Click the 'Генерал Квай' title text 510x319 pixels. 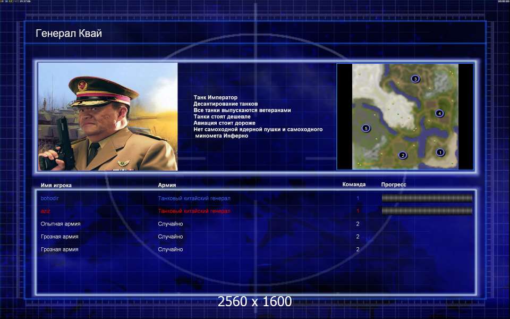[x=69, y=33]
